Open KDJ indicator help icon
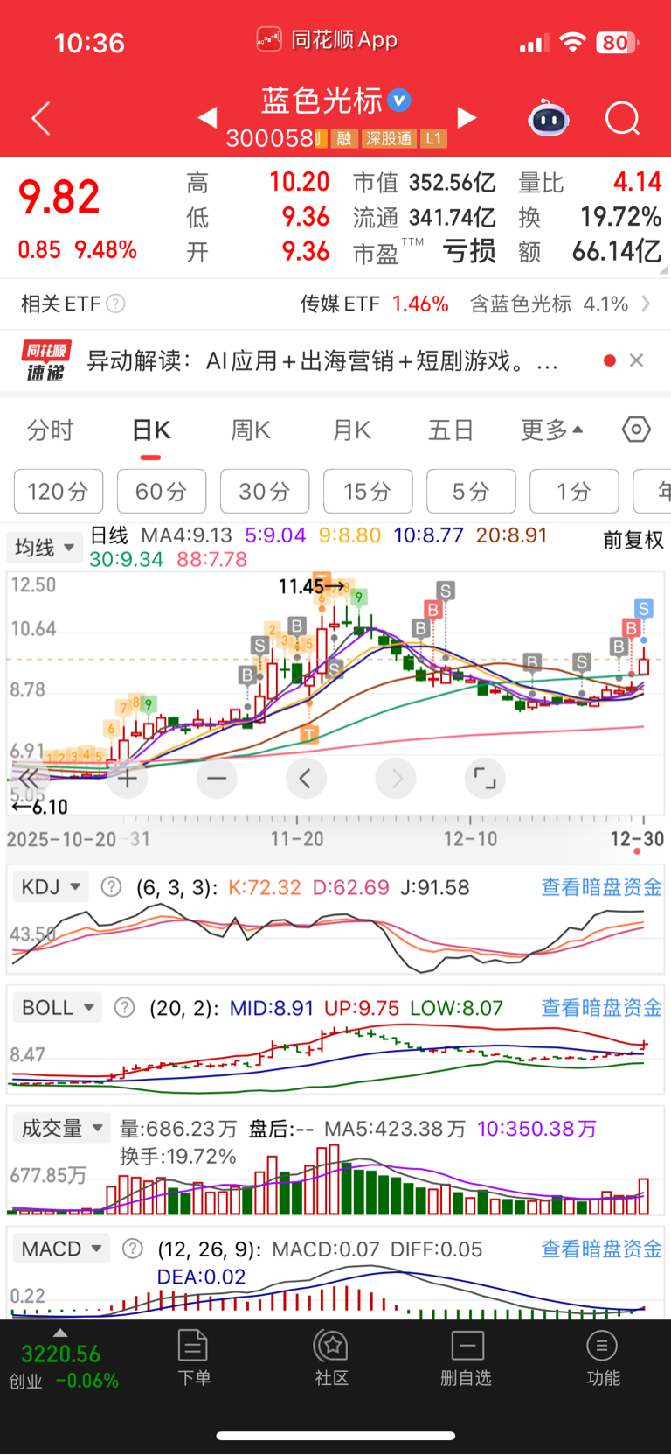This screenshot has height=1455, width=671. coord(111,887)
